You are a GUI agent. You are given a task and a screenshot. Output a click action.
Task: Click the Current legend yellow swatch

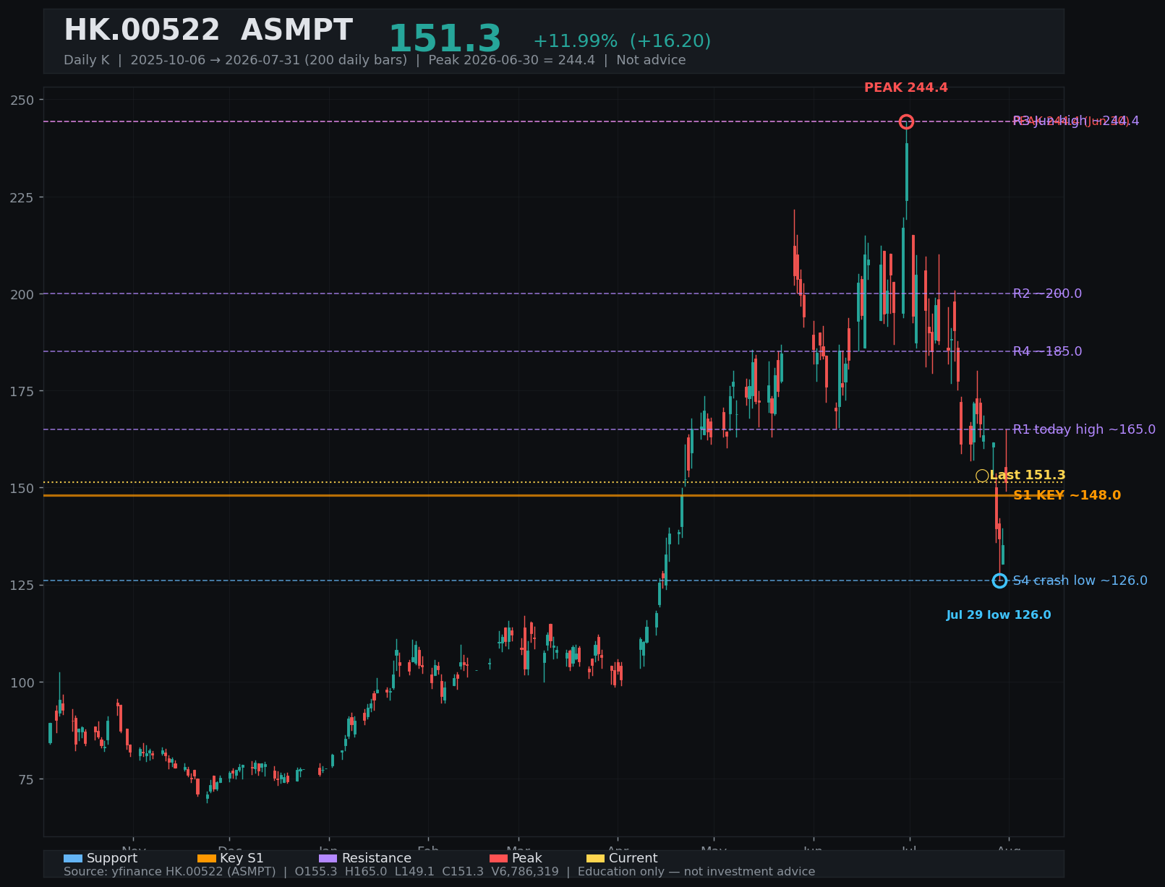595,858
